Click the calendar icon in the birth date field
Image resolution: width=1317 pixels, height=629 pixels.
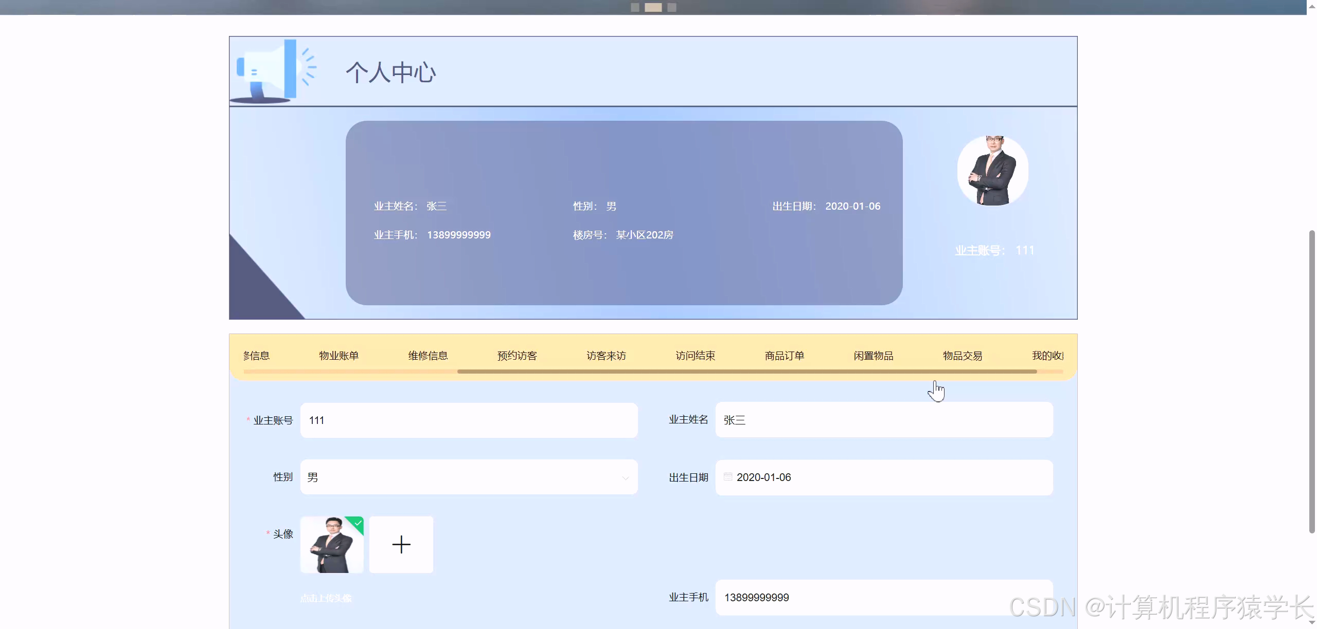coord(727,477)
